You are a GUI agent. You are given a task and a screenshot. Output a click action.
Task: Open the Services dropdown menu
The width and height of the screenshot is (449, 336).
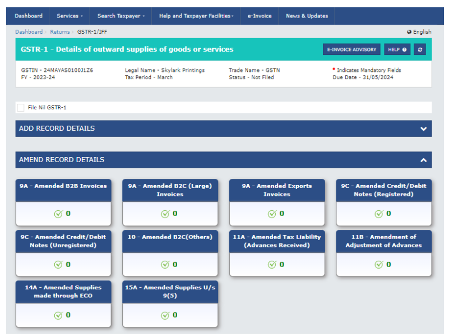point(70,16)
